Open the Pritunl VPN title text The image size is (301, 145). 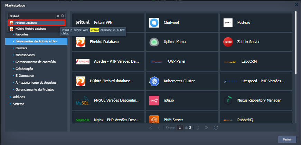103,23
